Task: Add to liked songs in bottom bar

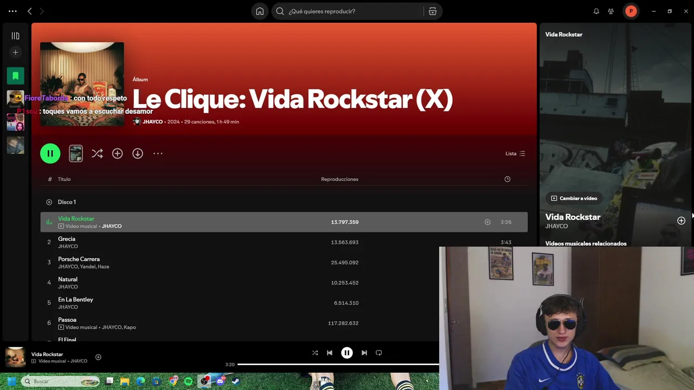Action: pos(98,357)
